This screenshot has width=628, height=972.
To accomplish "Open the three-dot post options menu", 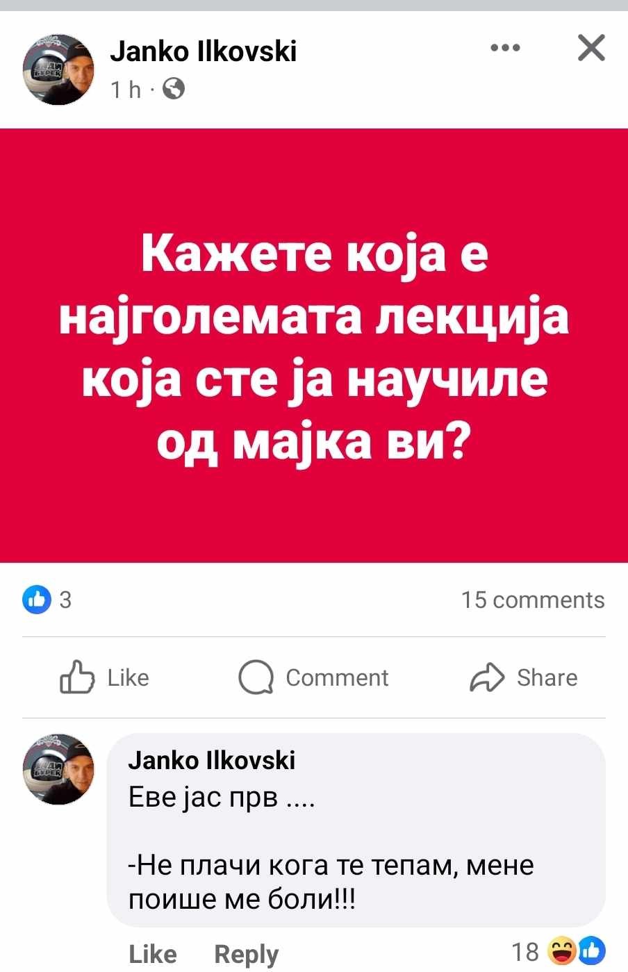I will pyautogui.click(x=505, y=48).
